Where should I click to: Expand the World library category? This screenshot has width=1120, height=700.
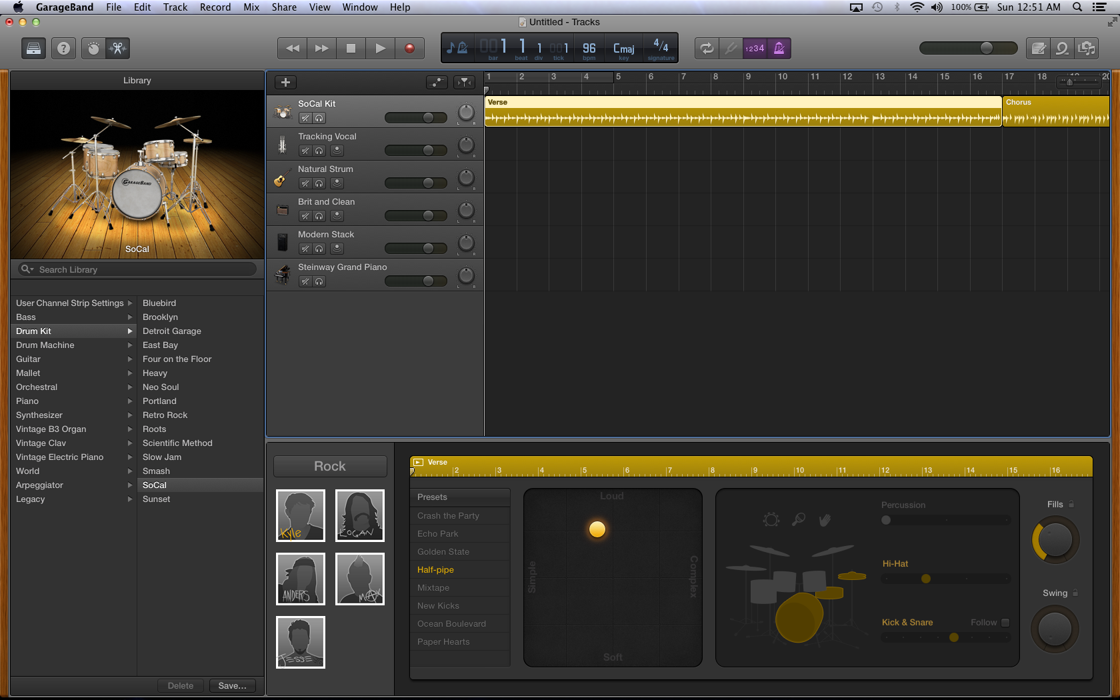tap(130, 471)
